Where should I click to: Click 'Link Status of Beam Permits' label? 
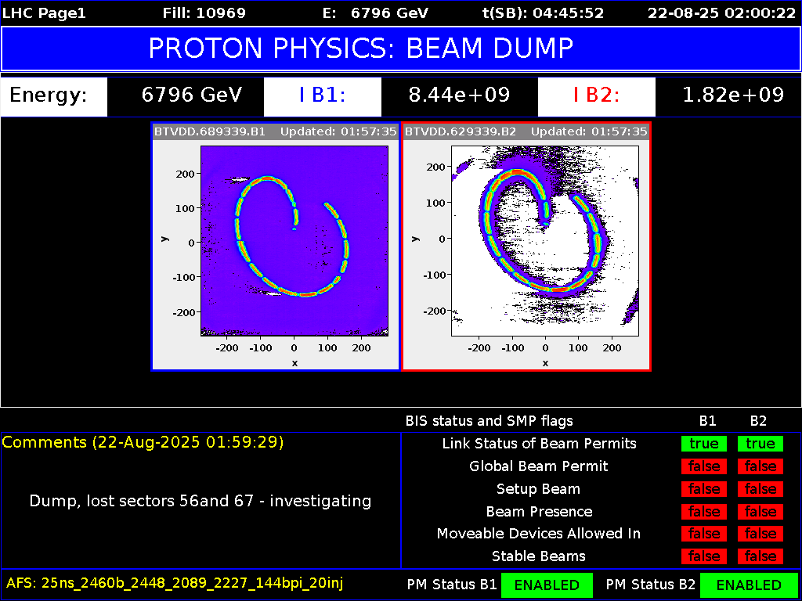[x=539, y=444]
